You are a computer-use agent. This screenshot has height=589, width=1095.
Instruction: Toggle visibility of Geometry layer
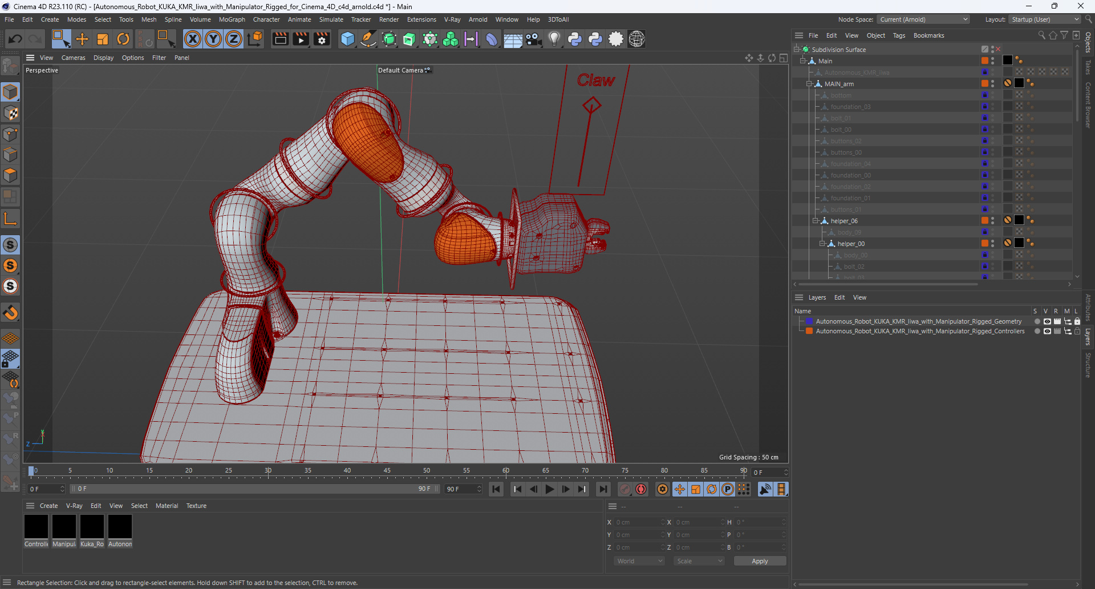point(1047,321)
